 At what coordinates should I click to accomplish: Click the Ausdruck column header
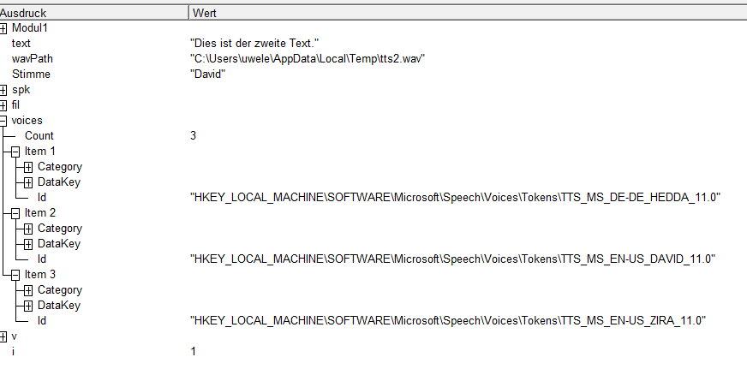pyautogui.click(x=94, y=13)
